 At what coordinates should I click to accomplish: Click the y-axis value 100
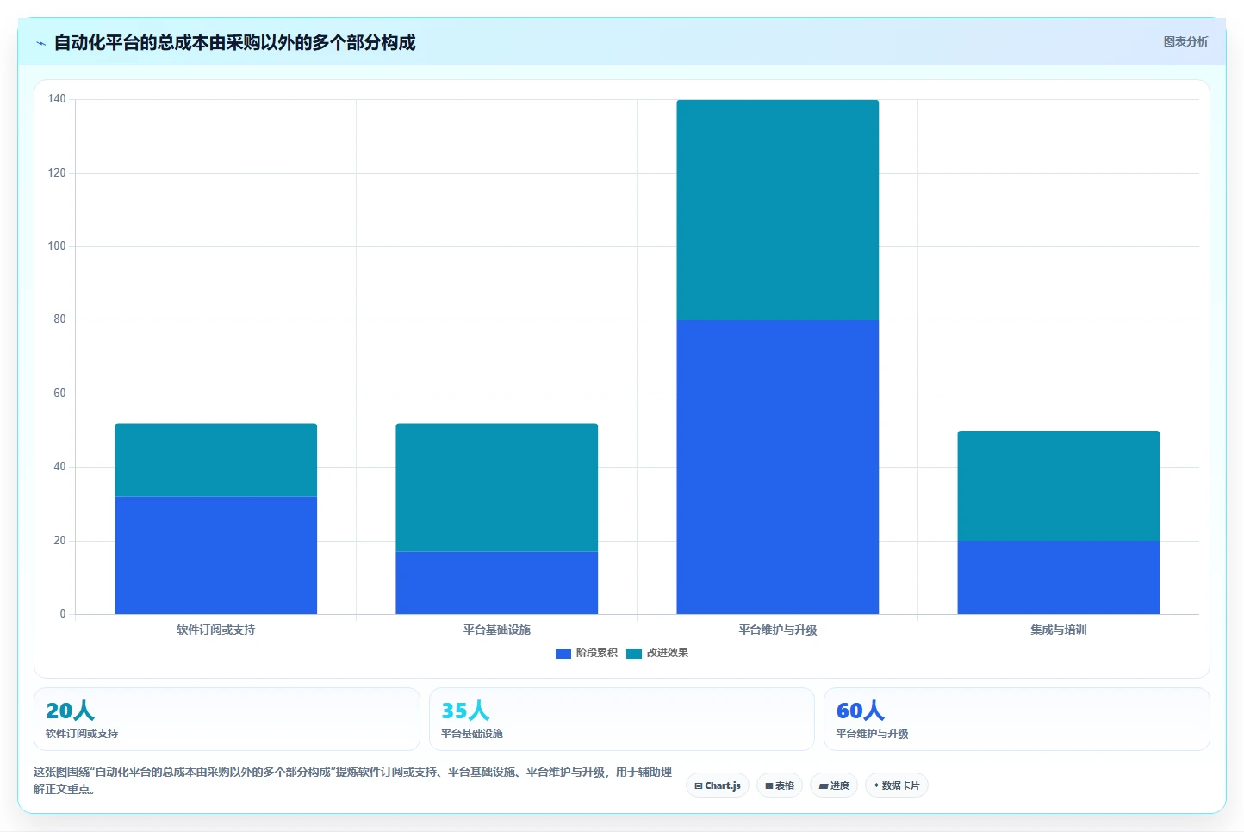[x=57, y=246]
